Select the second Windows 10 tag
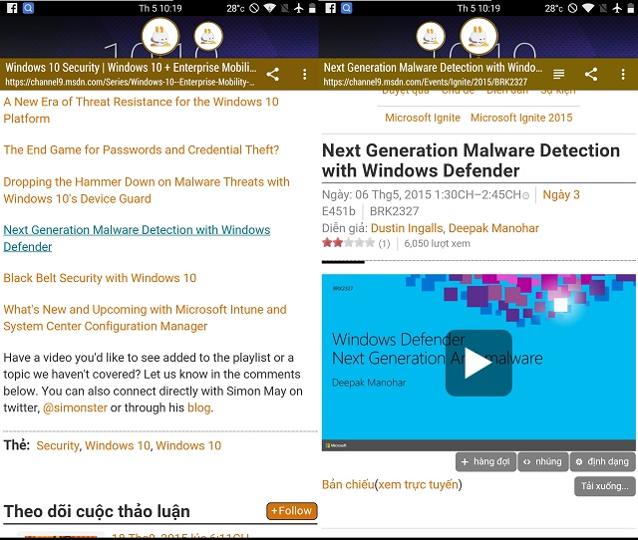Image resolution: width=638 pixels, height=540 pixels. click(188, 445)
